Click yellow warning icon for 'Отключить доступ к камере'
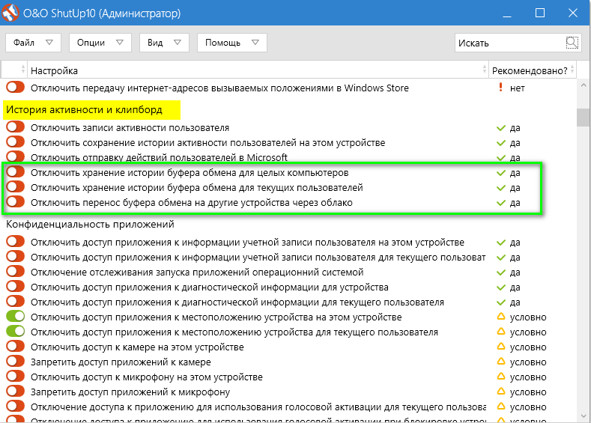591x423 pixels. tap(501, 346)
